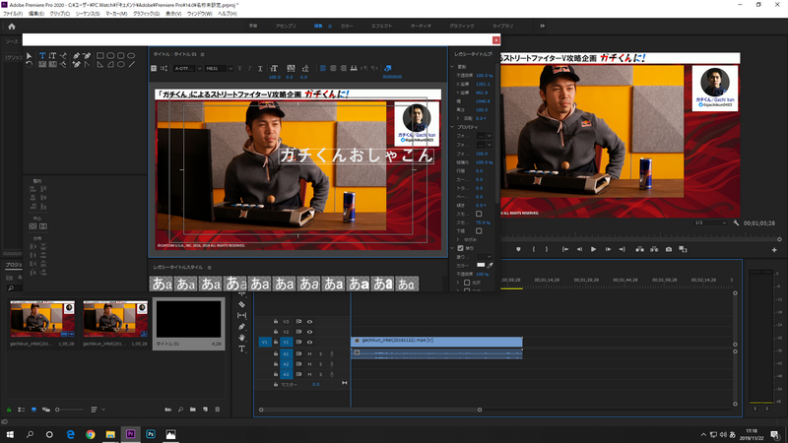Open the playback resolution dropdown showing 1/2

(710, 222)
